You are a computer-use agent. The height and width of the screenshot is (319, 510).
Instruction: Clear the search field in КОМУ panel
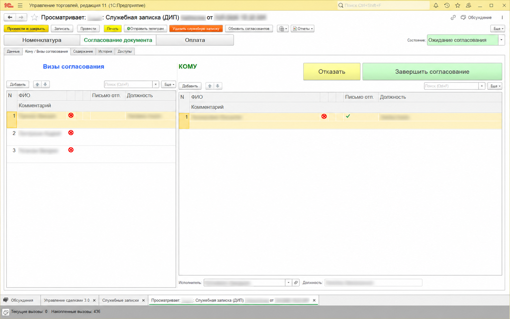tap(482, 86)
